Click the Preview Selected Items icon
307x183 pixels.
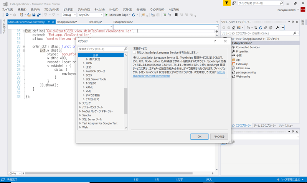pos(282,28)
